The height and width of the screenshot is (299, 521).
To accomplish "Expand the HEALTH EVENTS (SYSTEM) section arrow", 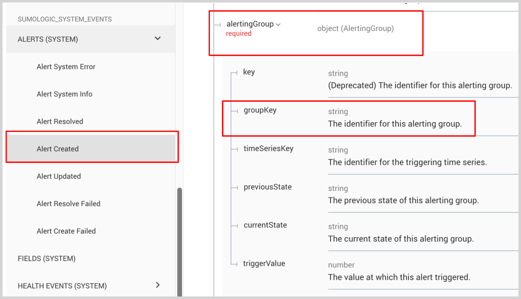I will pos(158,285).
